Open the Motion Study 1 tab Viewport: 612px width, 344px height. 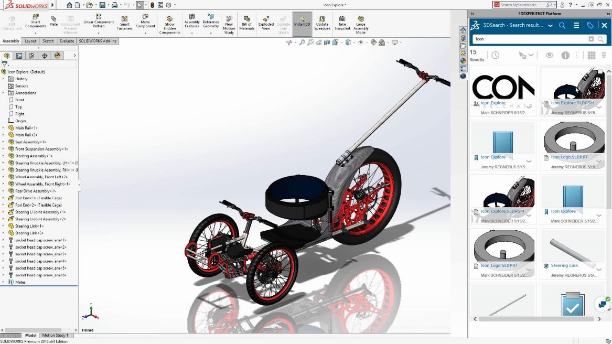[x=55, y=335]
